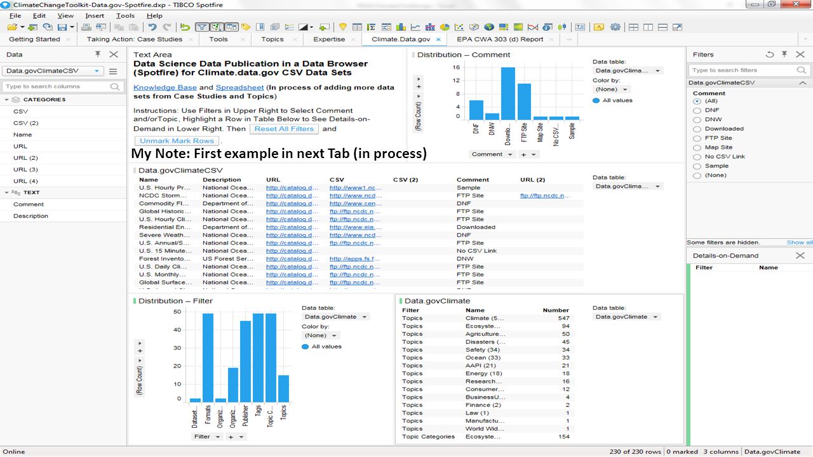Open the Filter axis selector dropdown
The height and width of the screenshot is (457, 813).
click(x=207, y=437)
